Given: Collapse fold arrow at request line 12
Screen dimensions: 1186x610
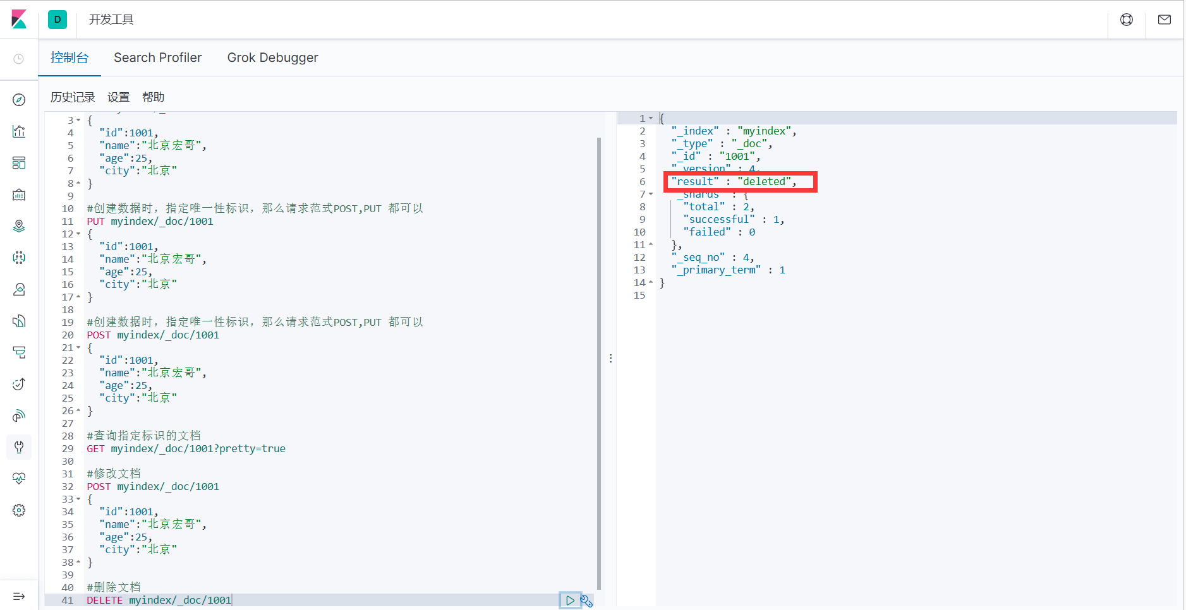Looking at the screenshot, I should 78,234.
